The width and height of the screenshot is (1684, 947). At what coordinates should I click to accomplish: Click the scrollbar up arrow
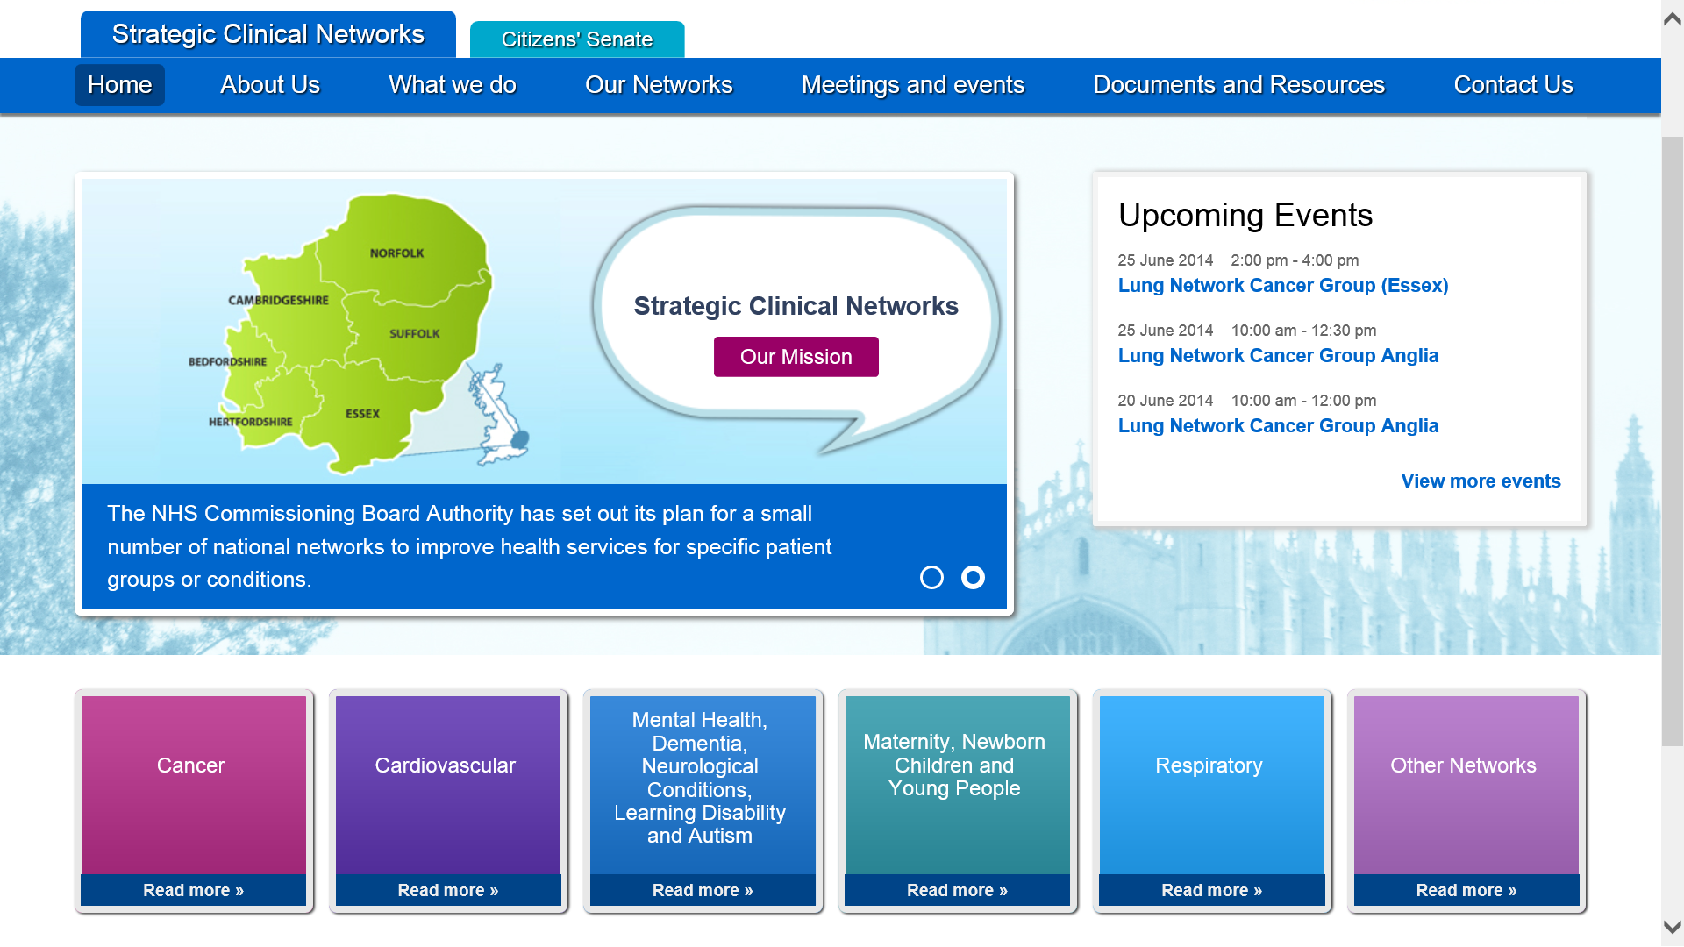point(1673,19)
